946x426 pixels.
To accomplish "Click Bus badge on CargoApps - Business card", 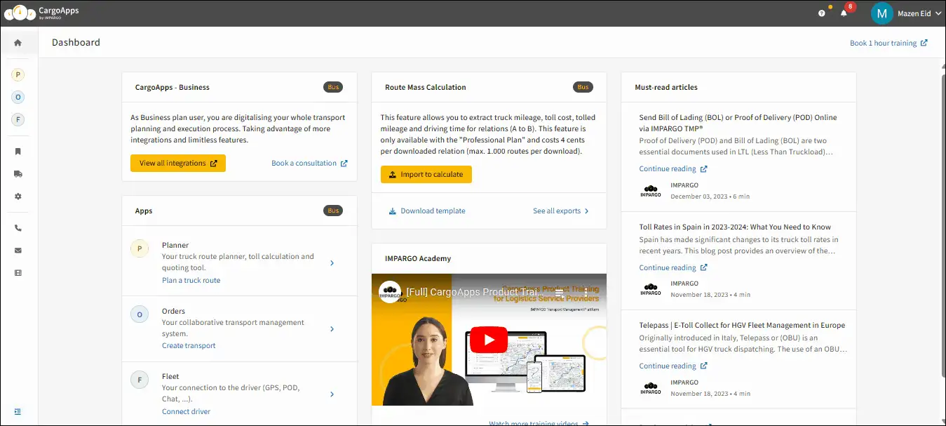I will tap(333, 87).
